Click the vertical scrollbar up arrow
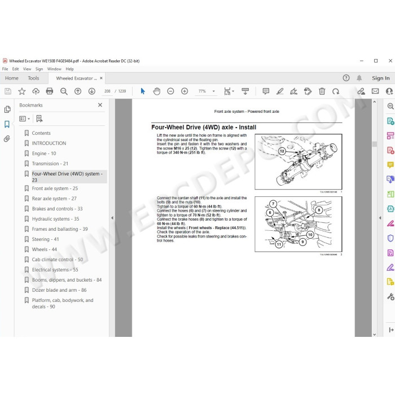This screenshot has width=395, height=395. pos(374,102)
